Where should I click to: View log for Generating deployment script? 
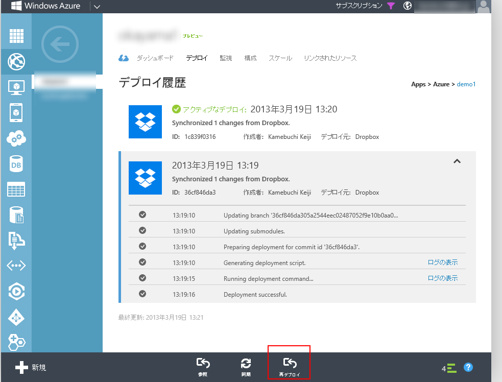tap(442, 262)
